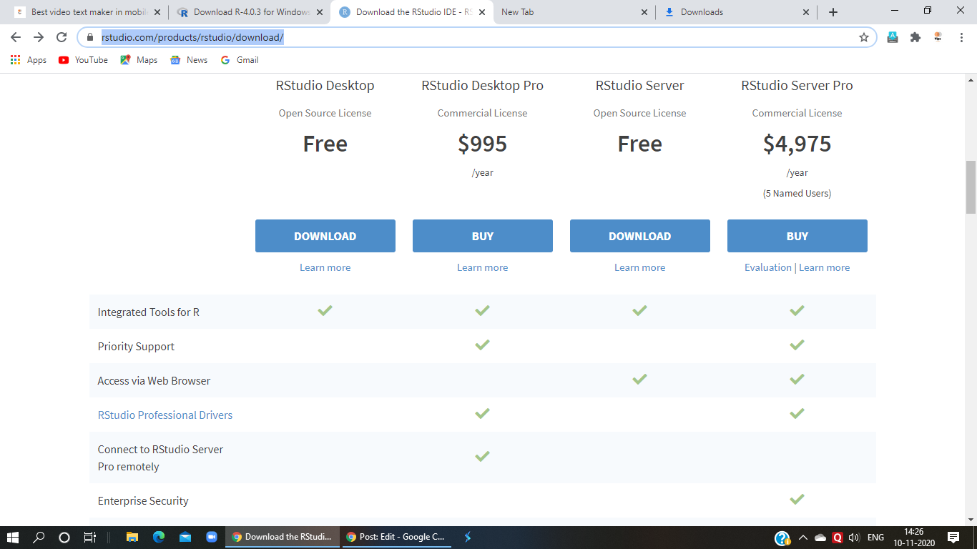Open the YouTube bookmark

coord(83,60)
